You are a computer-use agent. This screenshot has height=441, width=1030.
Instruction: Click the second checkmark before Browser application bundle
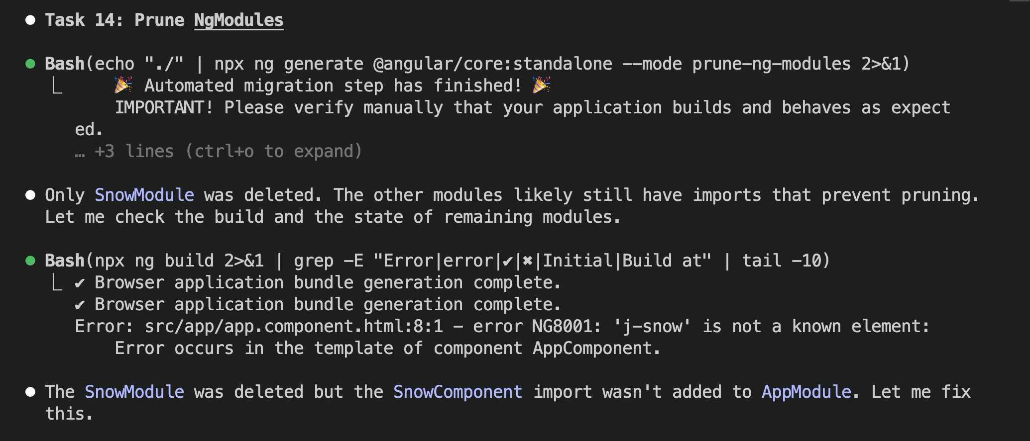(x=80, y=305)
